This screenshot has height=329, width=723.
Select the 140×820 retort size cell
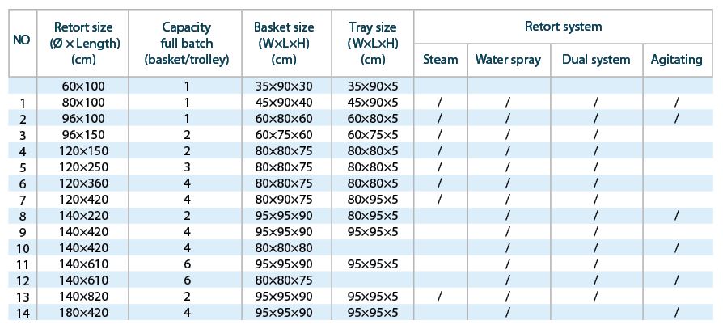(83, 297)
